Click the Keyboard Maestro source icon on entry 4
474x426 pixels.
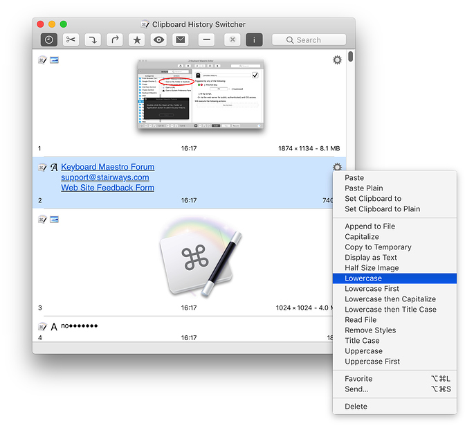point(42,326)
